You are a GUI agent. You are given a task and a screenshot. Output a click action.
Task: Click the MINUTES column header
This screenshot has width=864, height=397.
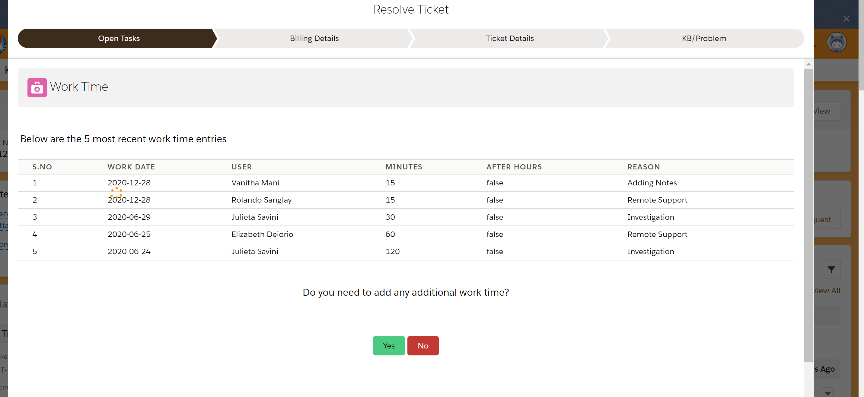pyautogui.click(x=403, y=167)
